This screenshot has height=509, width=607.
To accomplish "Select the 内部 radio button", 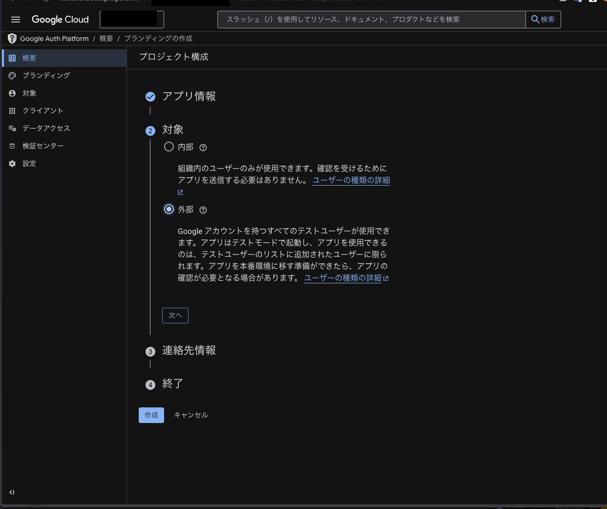I will (x=169, y=147).
